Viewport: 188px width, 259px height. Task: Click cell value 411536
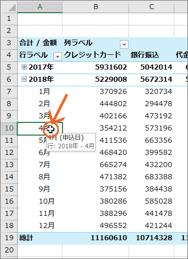coord(113,140)
